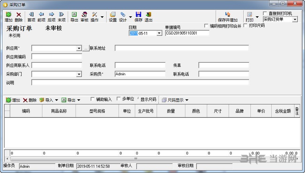Click the 生产批号 column header
Image resolution: width=305 pixels, height=173 pixels.
146,111
